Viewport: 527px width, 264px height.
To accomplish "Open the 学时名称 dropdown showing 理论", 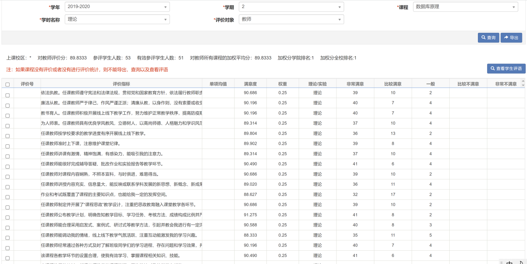I will [x=117, y=20].
